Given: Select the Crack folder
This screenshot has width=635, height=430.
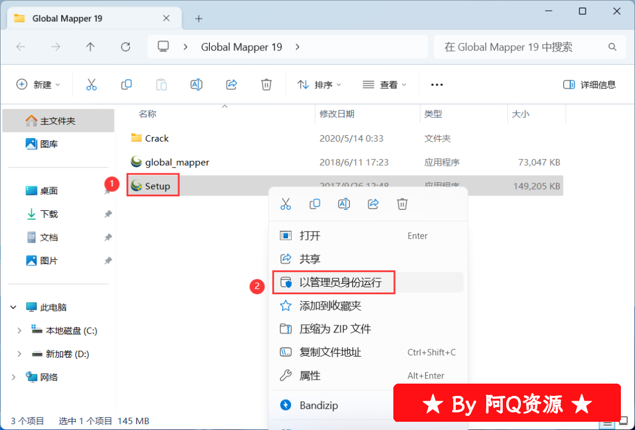Looking at the screenshot, I should [149, 139].
